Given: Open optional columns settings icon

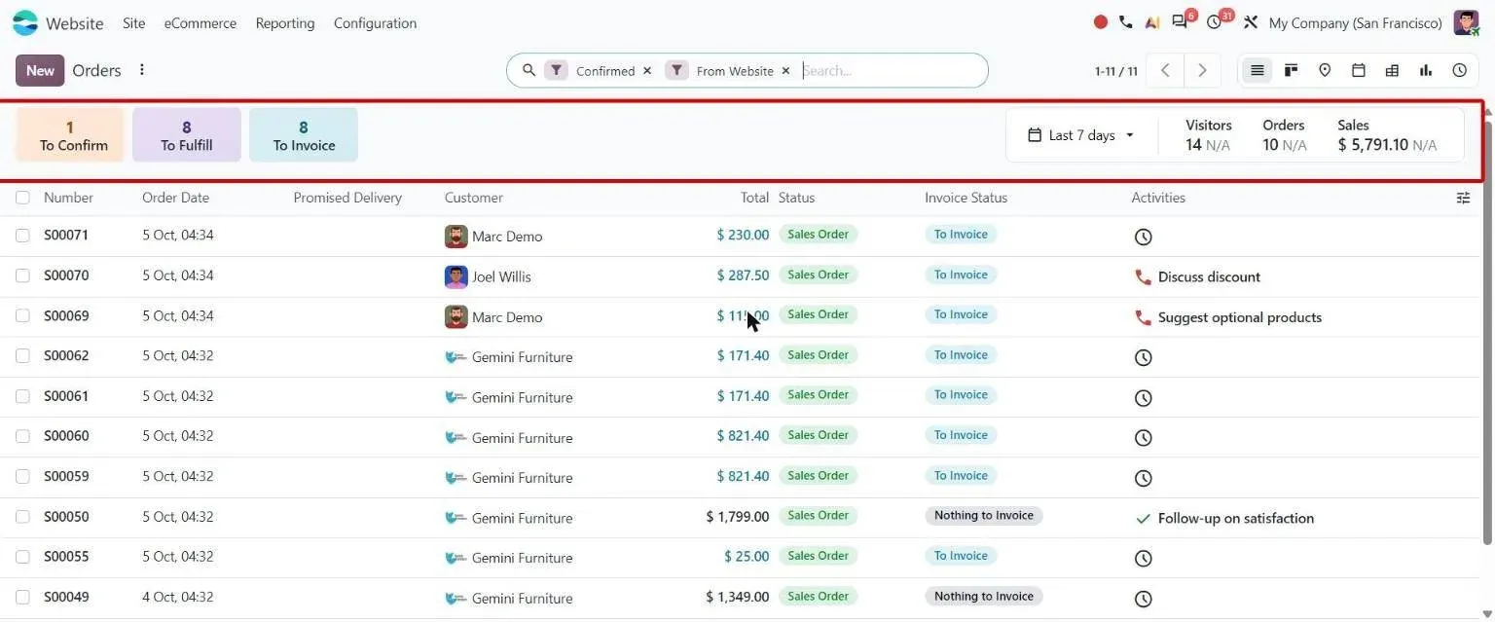Looking at the screenshot, I should [1463, 198].
